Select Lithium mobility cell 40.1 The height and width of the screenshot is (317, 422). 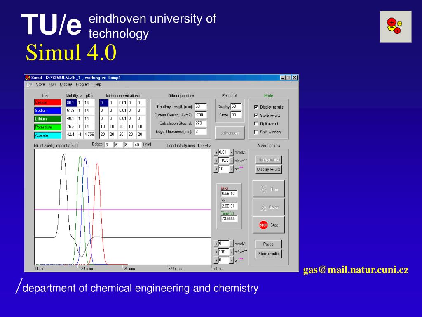pos(71,118)
